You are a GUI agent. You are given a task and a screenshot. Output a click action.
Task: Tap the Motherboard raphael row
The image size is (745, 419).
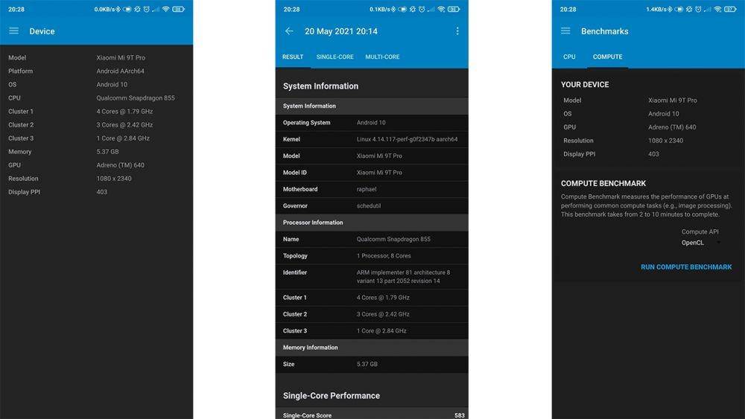coord(372,189)
